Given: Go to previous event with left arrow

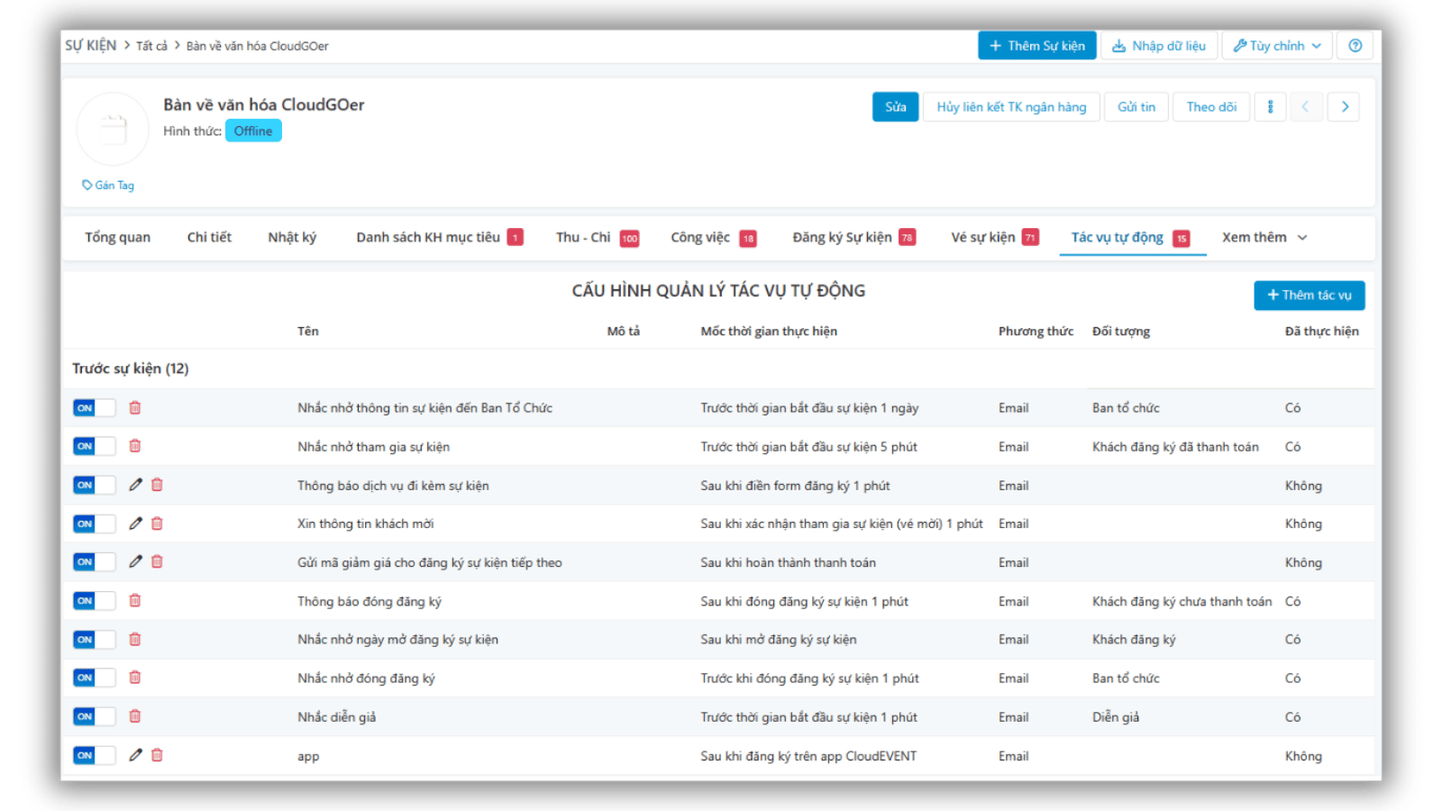Looking at the screenshot, I should pos(1305,107).
